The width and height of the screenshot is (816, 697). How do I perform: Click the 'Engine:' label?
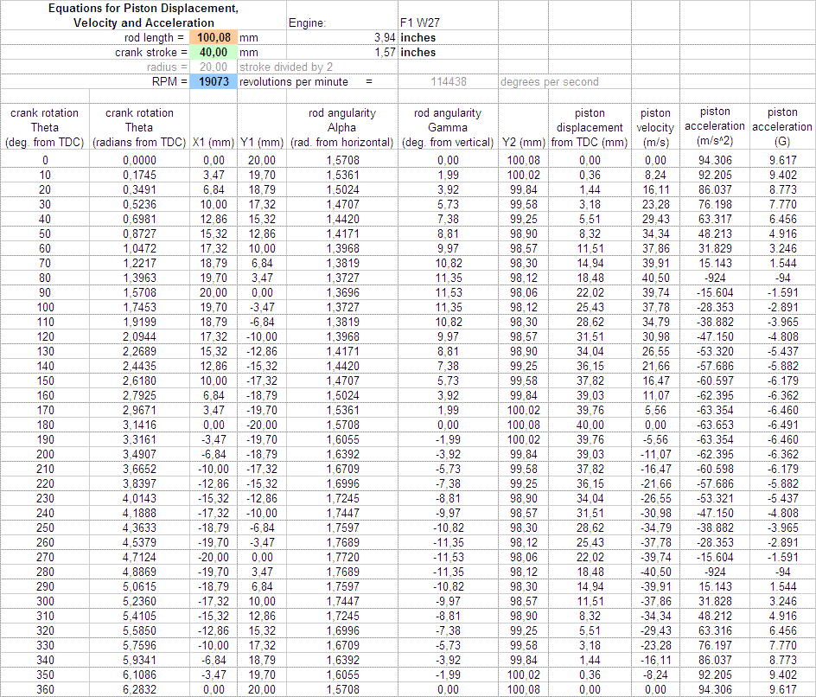(x=307, y=22)
